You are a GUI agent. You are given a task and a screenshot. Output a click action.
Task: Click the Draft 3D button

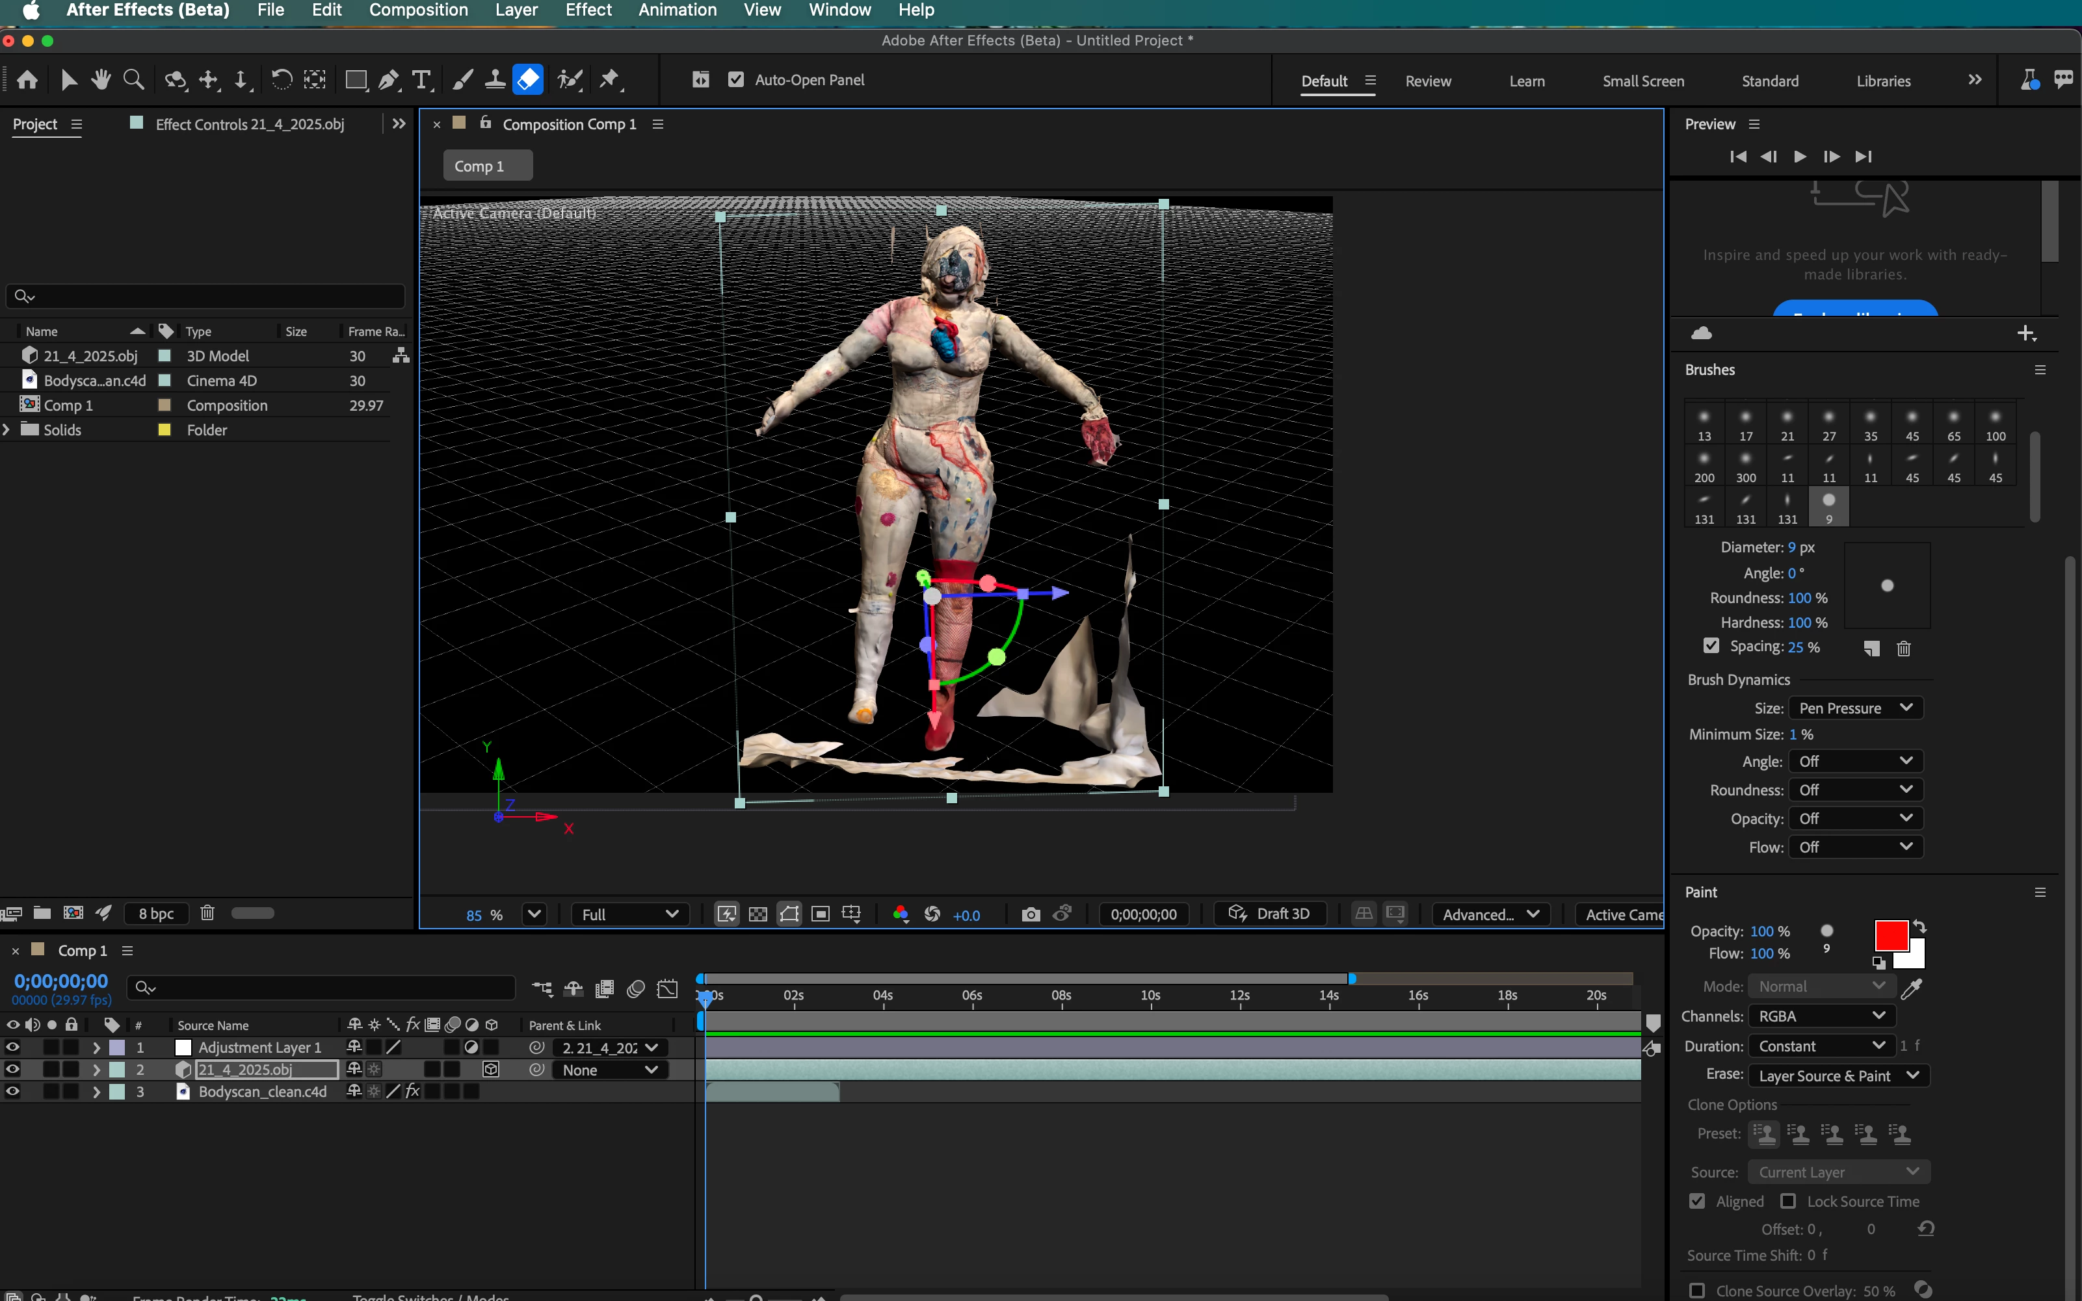[1269, 914]
